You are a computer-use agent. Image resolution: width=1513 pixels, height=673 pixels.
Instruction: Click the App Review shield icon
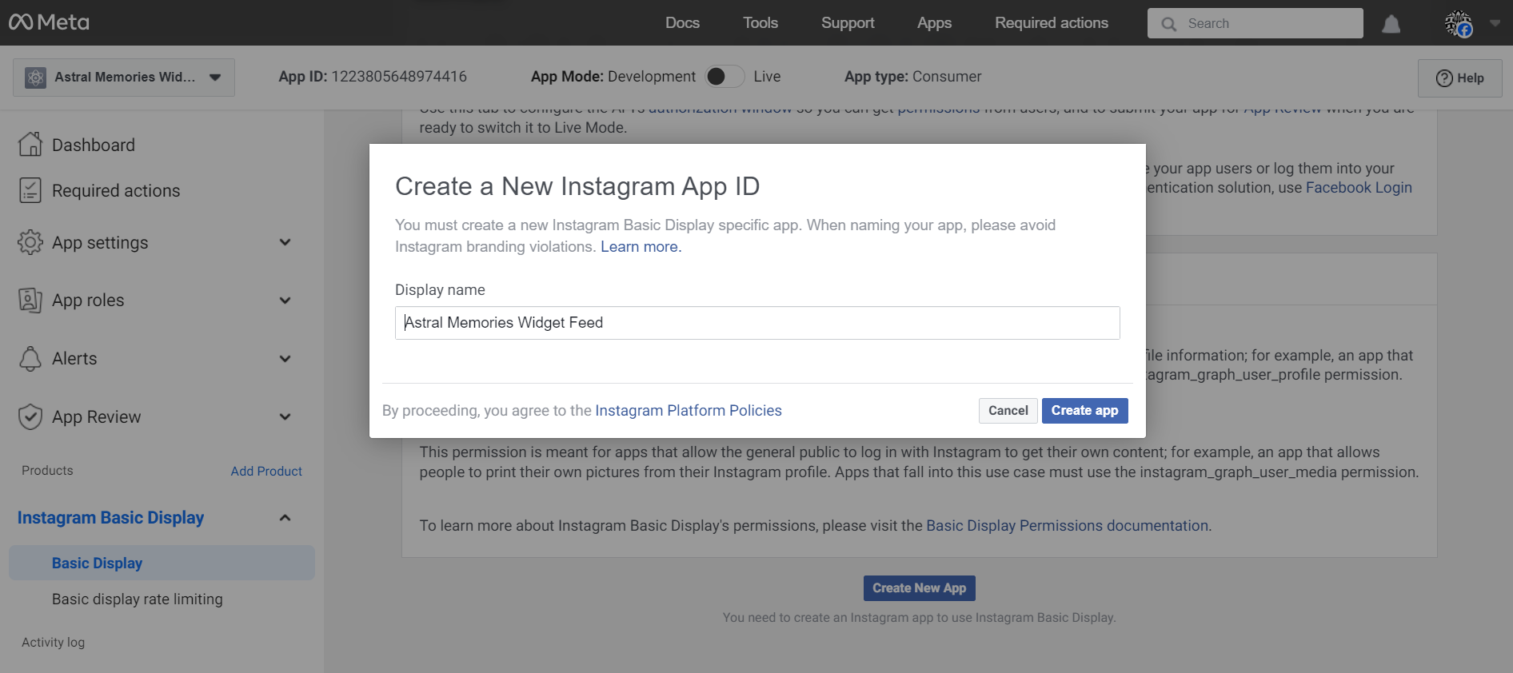click(x=30, y=416)
